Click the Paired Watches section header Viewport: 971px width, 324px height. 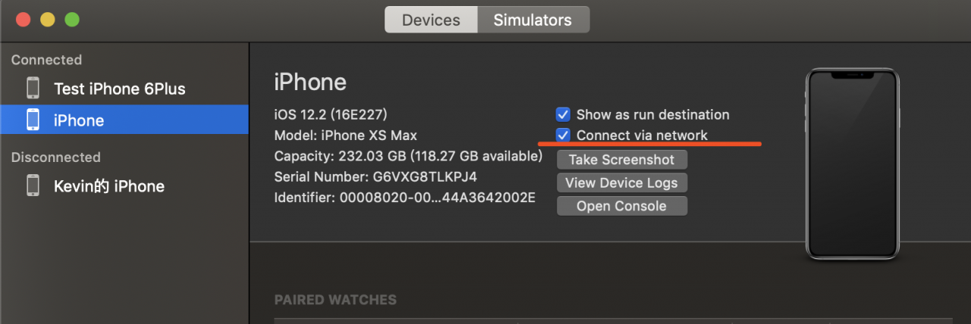point(335,300)
